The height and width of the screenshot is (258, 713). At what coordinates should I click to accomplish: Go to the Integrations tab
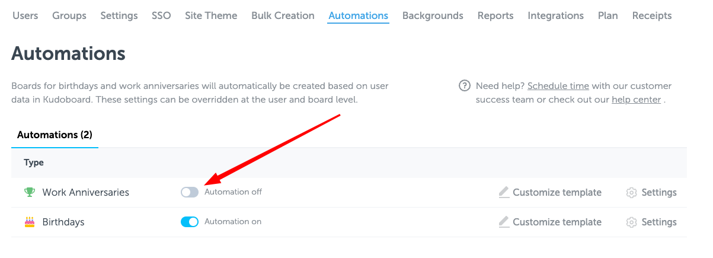(x=555, y=15)
